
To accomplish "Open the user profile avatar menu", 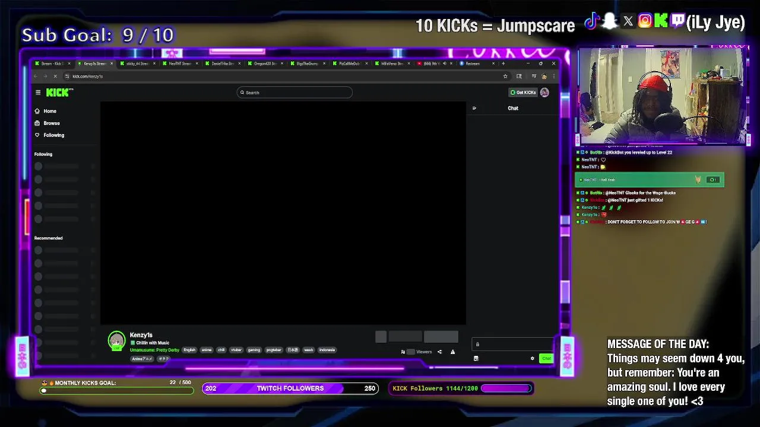I will pos(544,93).
